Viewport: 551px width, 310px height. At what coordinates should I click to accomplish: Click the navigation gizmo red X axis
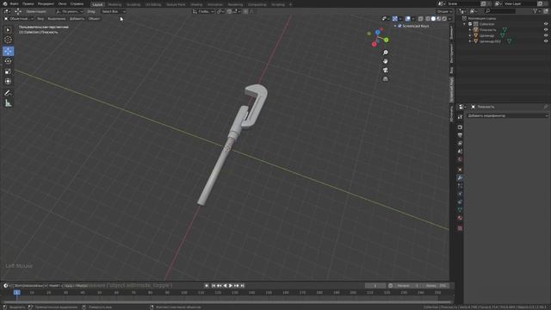[375, 44]
